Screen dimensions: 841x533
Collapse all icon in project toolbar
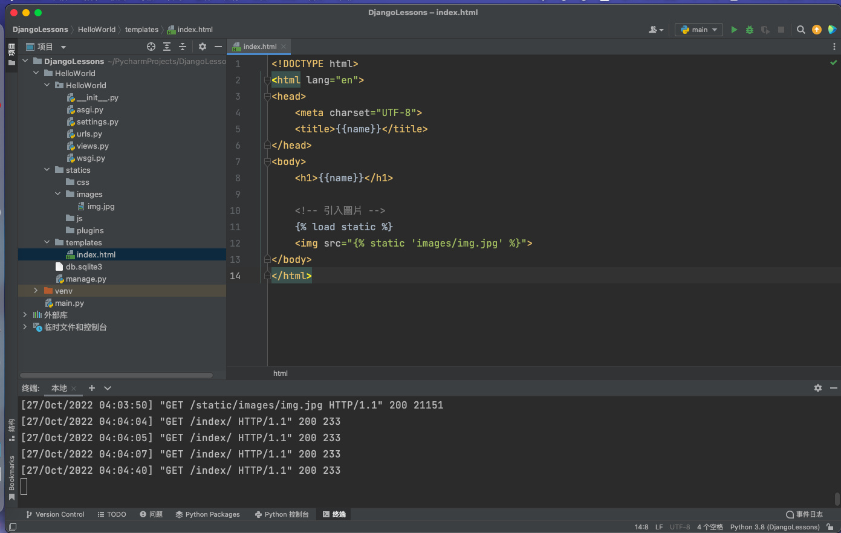pyautogui.click(x=183, y=47)
